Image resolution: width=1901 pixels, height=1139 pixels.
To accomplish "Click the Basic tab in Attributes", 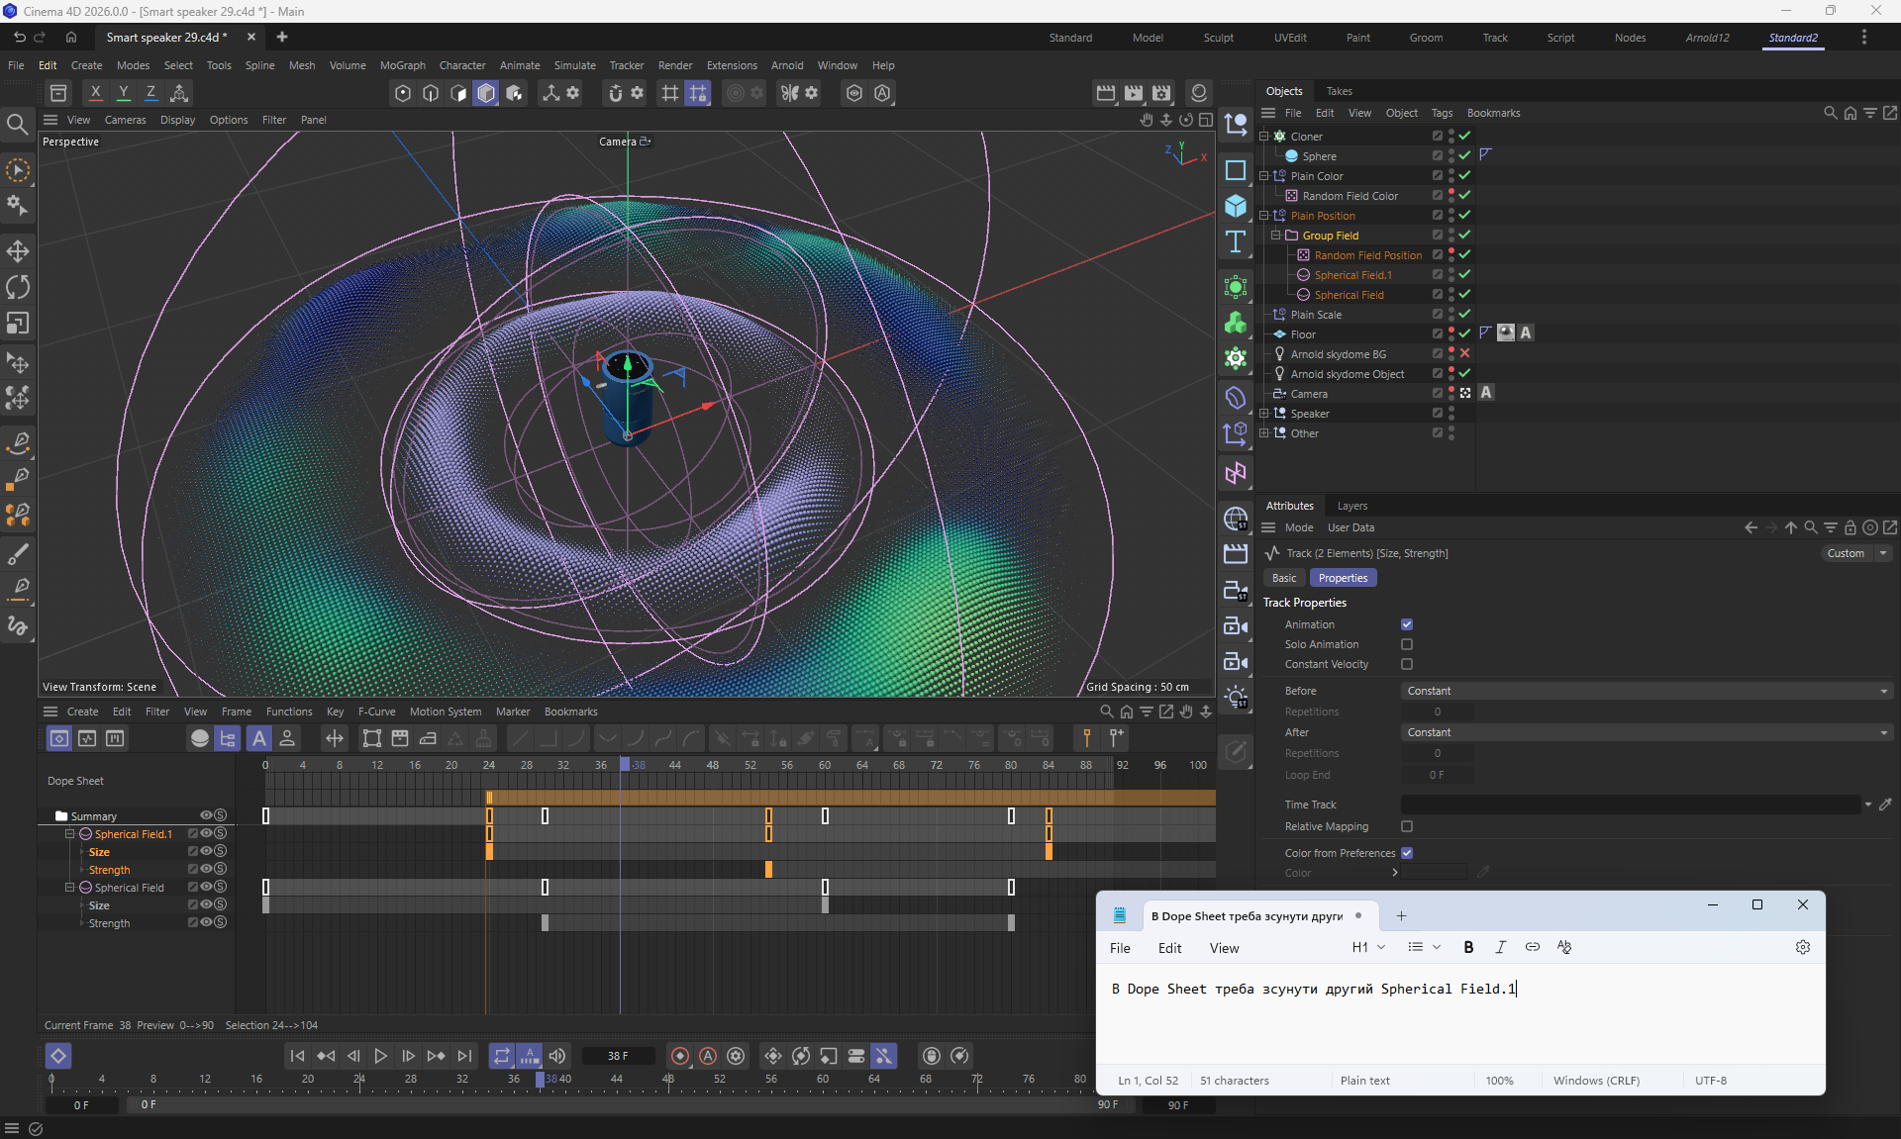I will click(x=1284, y=578).
